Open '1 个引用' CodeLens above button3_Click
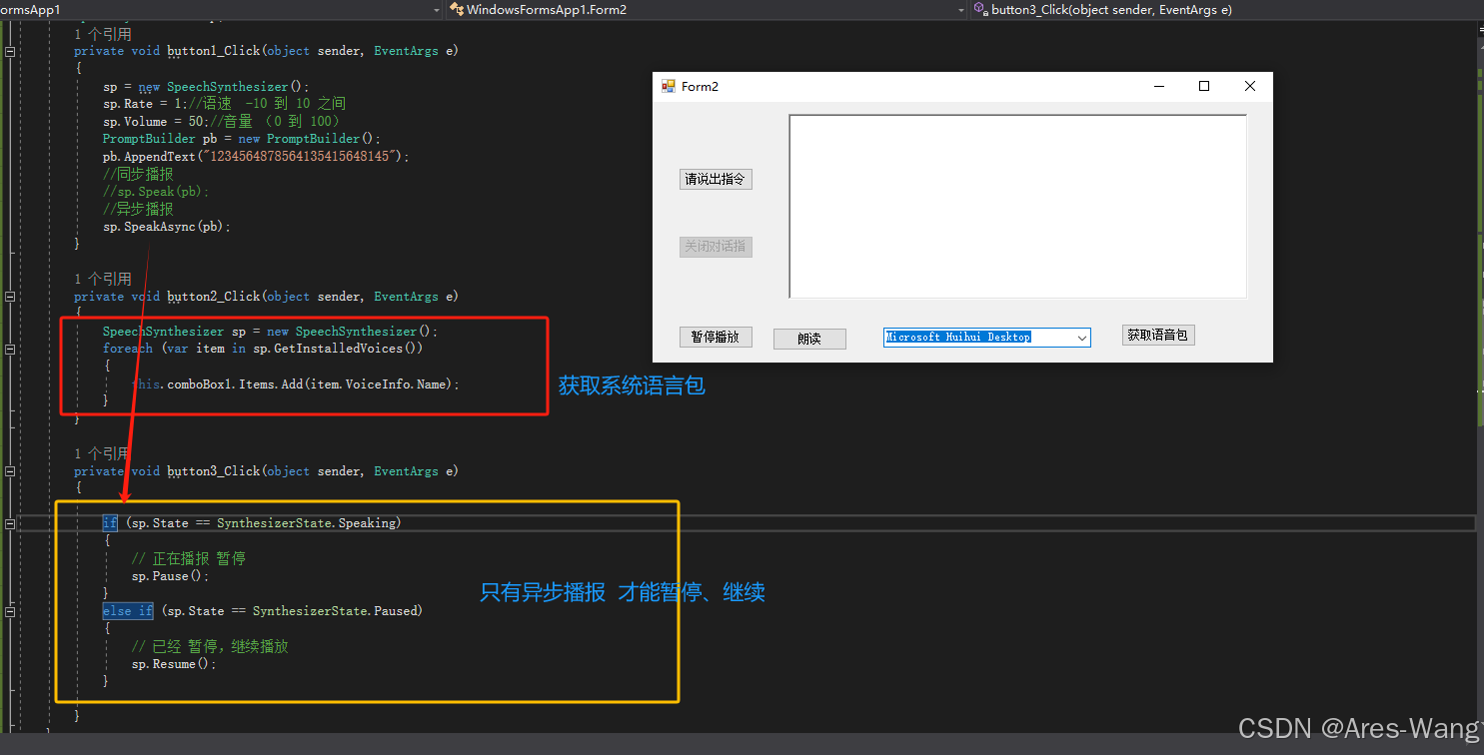 coord(102,453)
